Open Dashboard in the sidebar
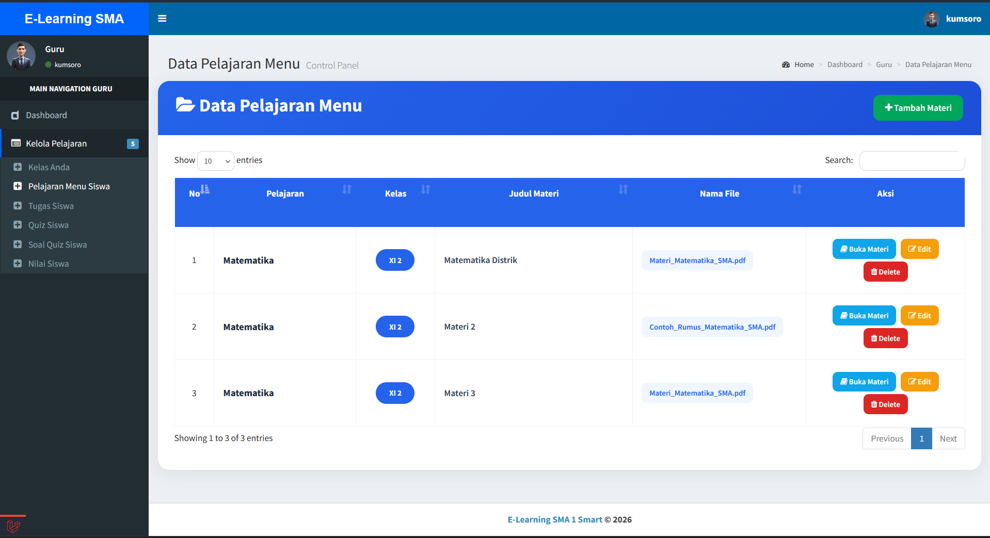 [74, 115]
